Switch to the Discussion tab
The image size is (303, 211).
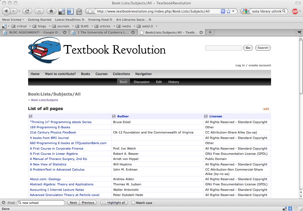pos(141,82)
